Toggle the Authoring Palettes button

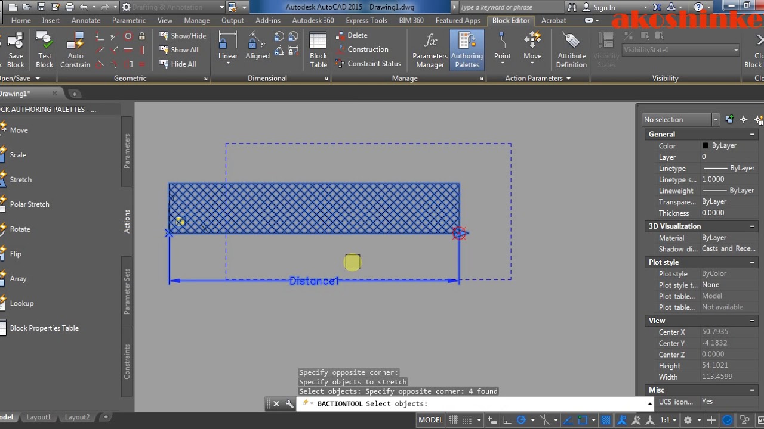point(467,50)
